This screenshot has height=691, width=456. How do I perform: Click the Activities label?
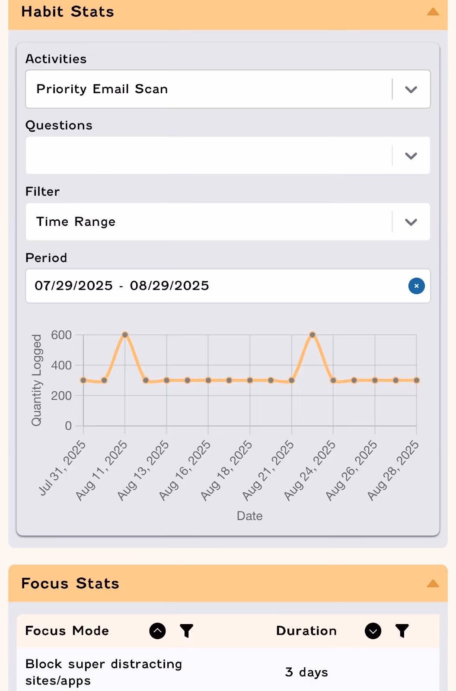click(x=56, y=59)
